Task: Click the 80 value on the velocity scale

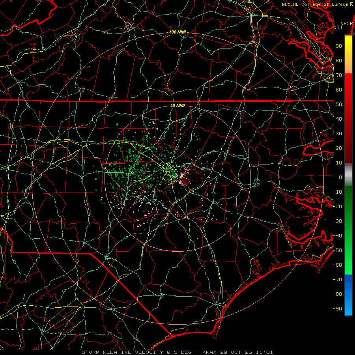Action: click(339, 61)
